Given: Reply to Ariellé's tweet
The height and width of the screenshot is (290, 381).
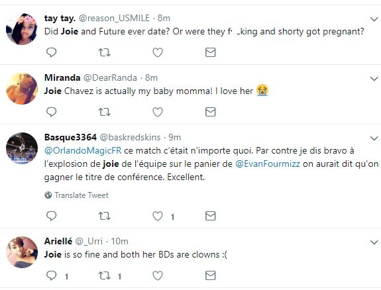Looking at the screenshot, I should tap(51, 275).
